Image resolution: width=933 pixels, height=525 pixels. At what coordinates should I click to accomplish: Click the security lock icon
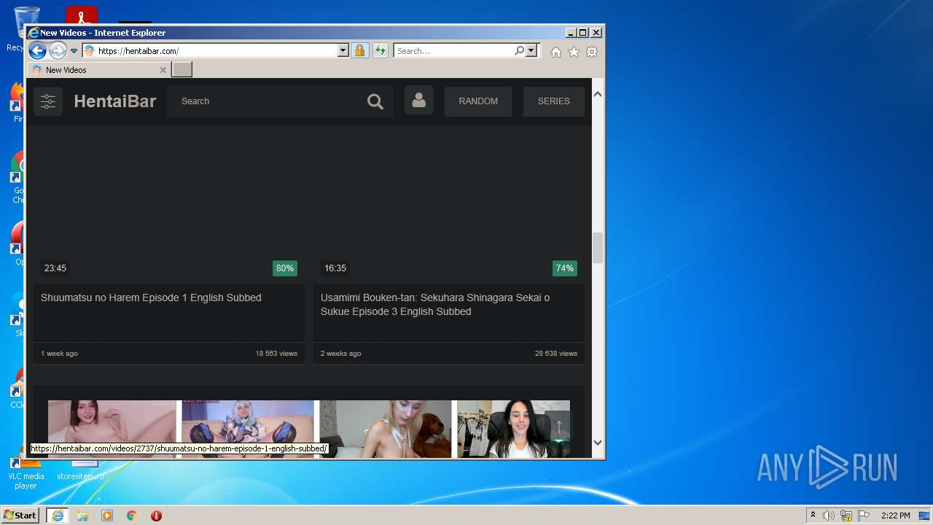(359, 51)
